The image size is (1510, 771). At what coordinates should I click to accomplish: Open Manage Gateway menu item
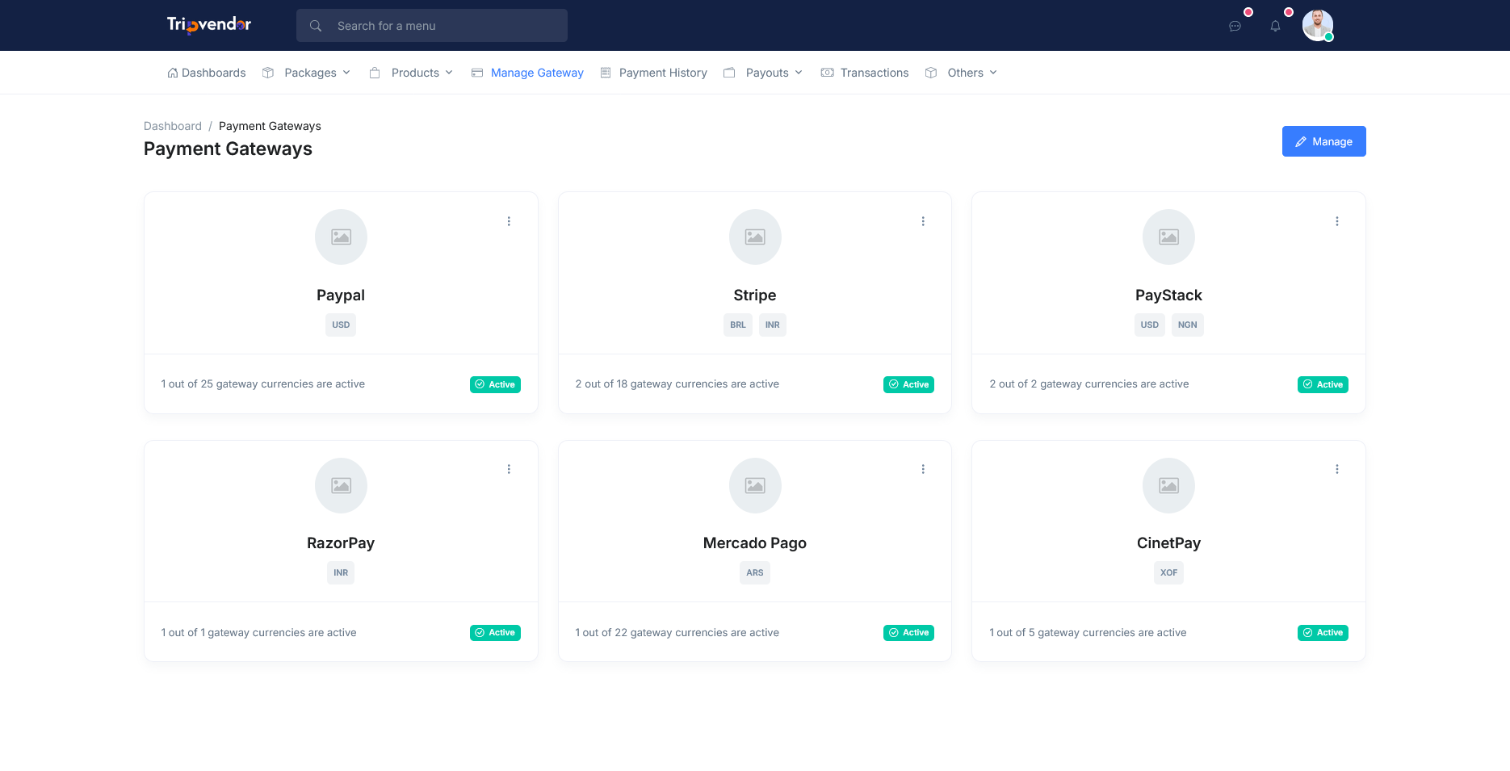coord(527,73)
